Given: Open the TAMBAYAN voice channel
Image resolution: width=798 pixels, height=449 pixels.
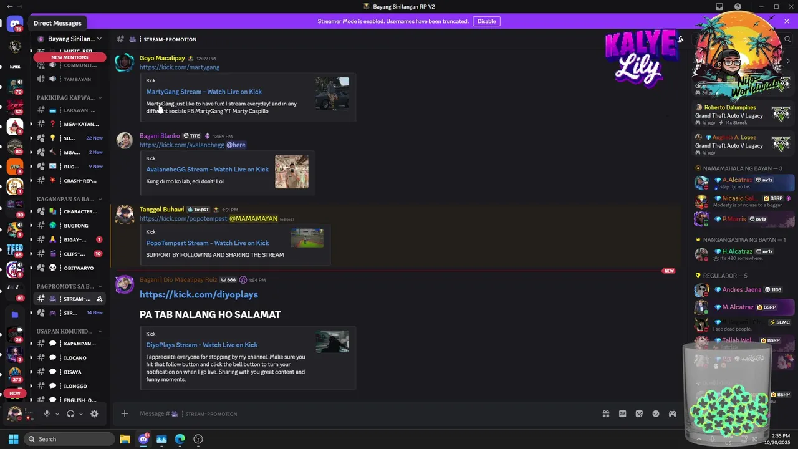Looking at the screenshot, I should 69,79.
